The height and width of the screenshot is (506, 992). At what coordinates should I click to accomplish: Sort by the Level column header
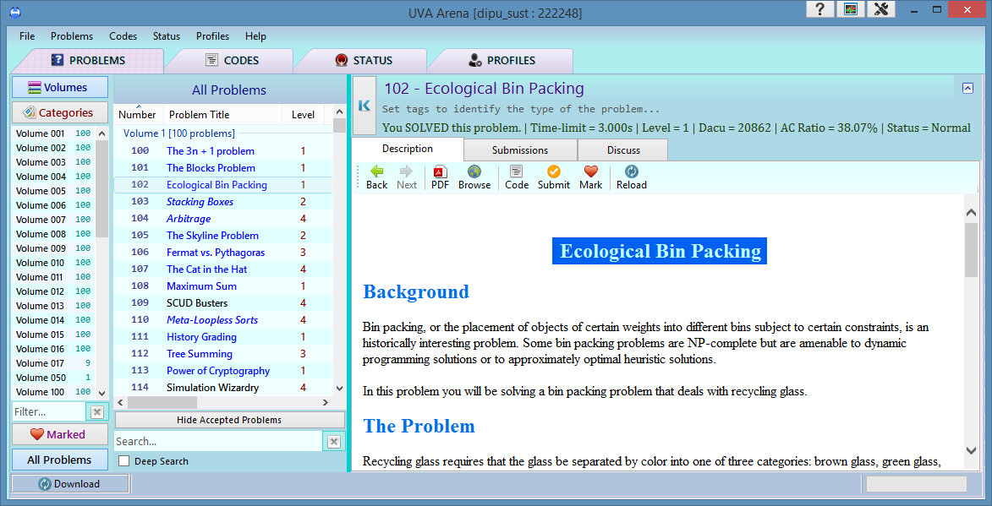coord(303,115)
